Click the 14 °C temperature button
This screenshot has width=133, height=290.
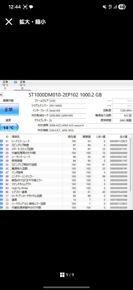pos(9,128)
